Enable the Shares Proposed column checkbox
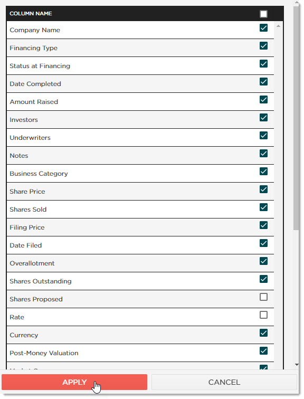This screenshot has height=399, width=304. pyautogui.click(x=263, y=297)
